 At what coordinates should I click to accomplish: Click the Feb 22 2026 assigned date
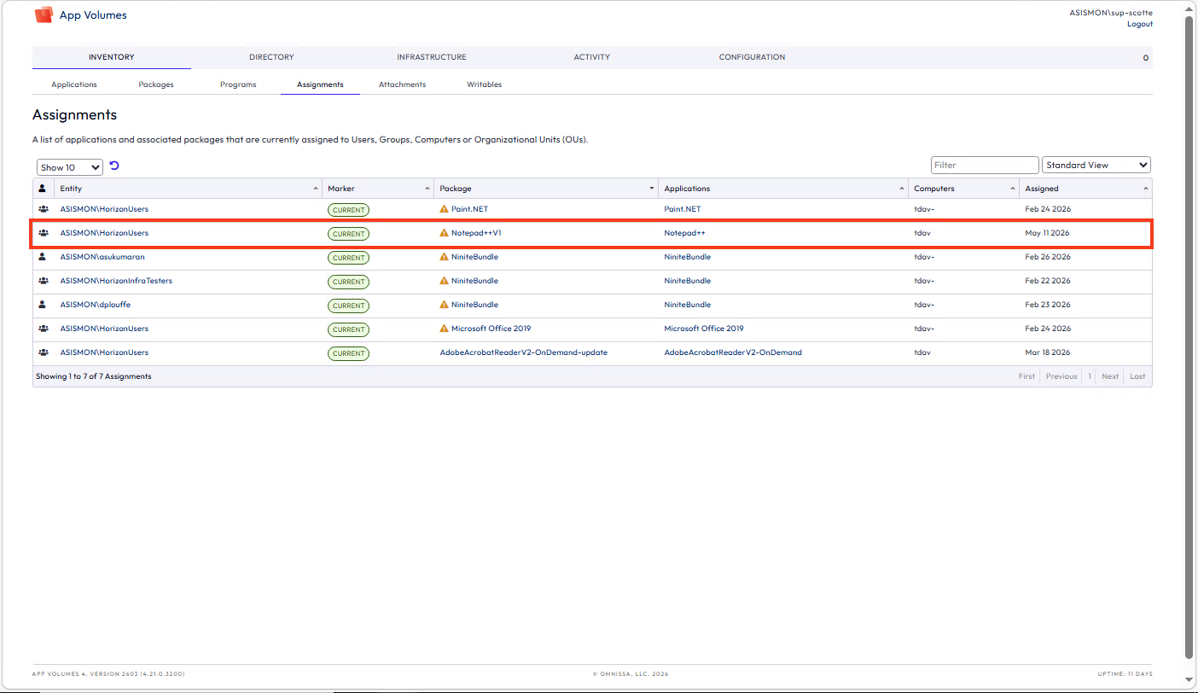click(1048, 281)
